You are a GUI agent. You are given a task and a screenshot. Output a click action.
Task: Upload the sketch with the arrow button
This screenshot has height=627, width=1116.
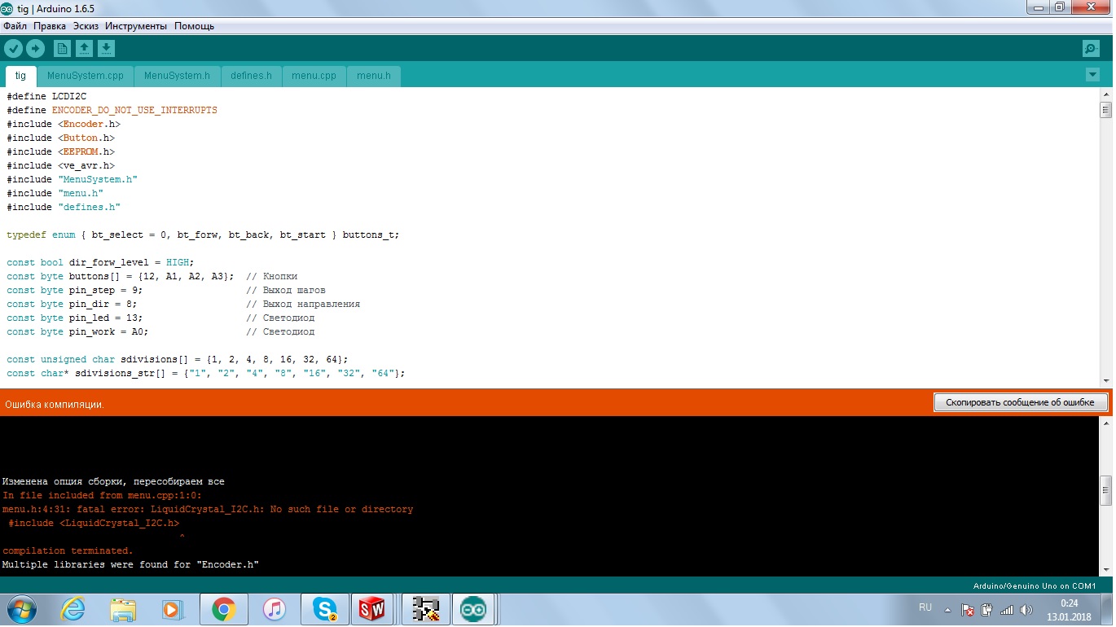(x=35, y=49)
